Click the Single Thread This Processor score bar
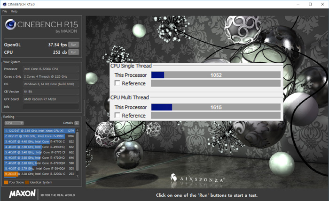Image resolution: width=329 pixels, height=201 pixels. point(216,75)
